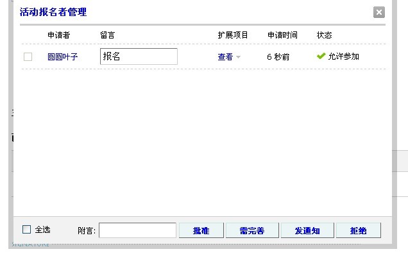Click the 全选 label text

click(43, 230)
